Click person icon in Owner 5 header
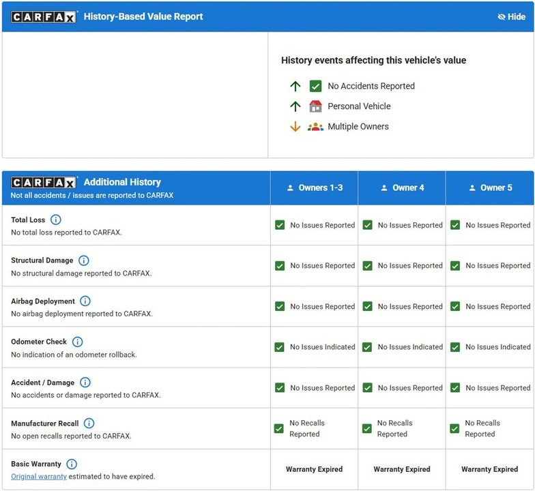This screenshot has width=535, height=491. [472, 188]
